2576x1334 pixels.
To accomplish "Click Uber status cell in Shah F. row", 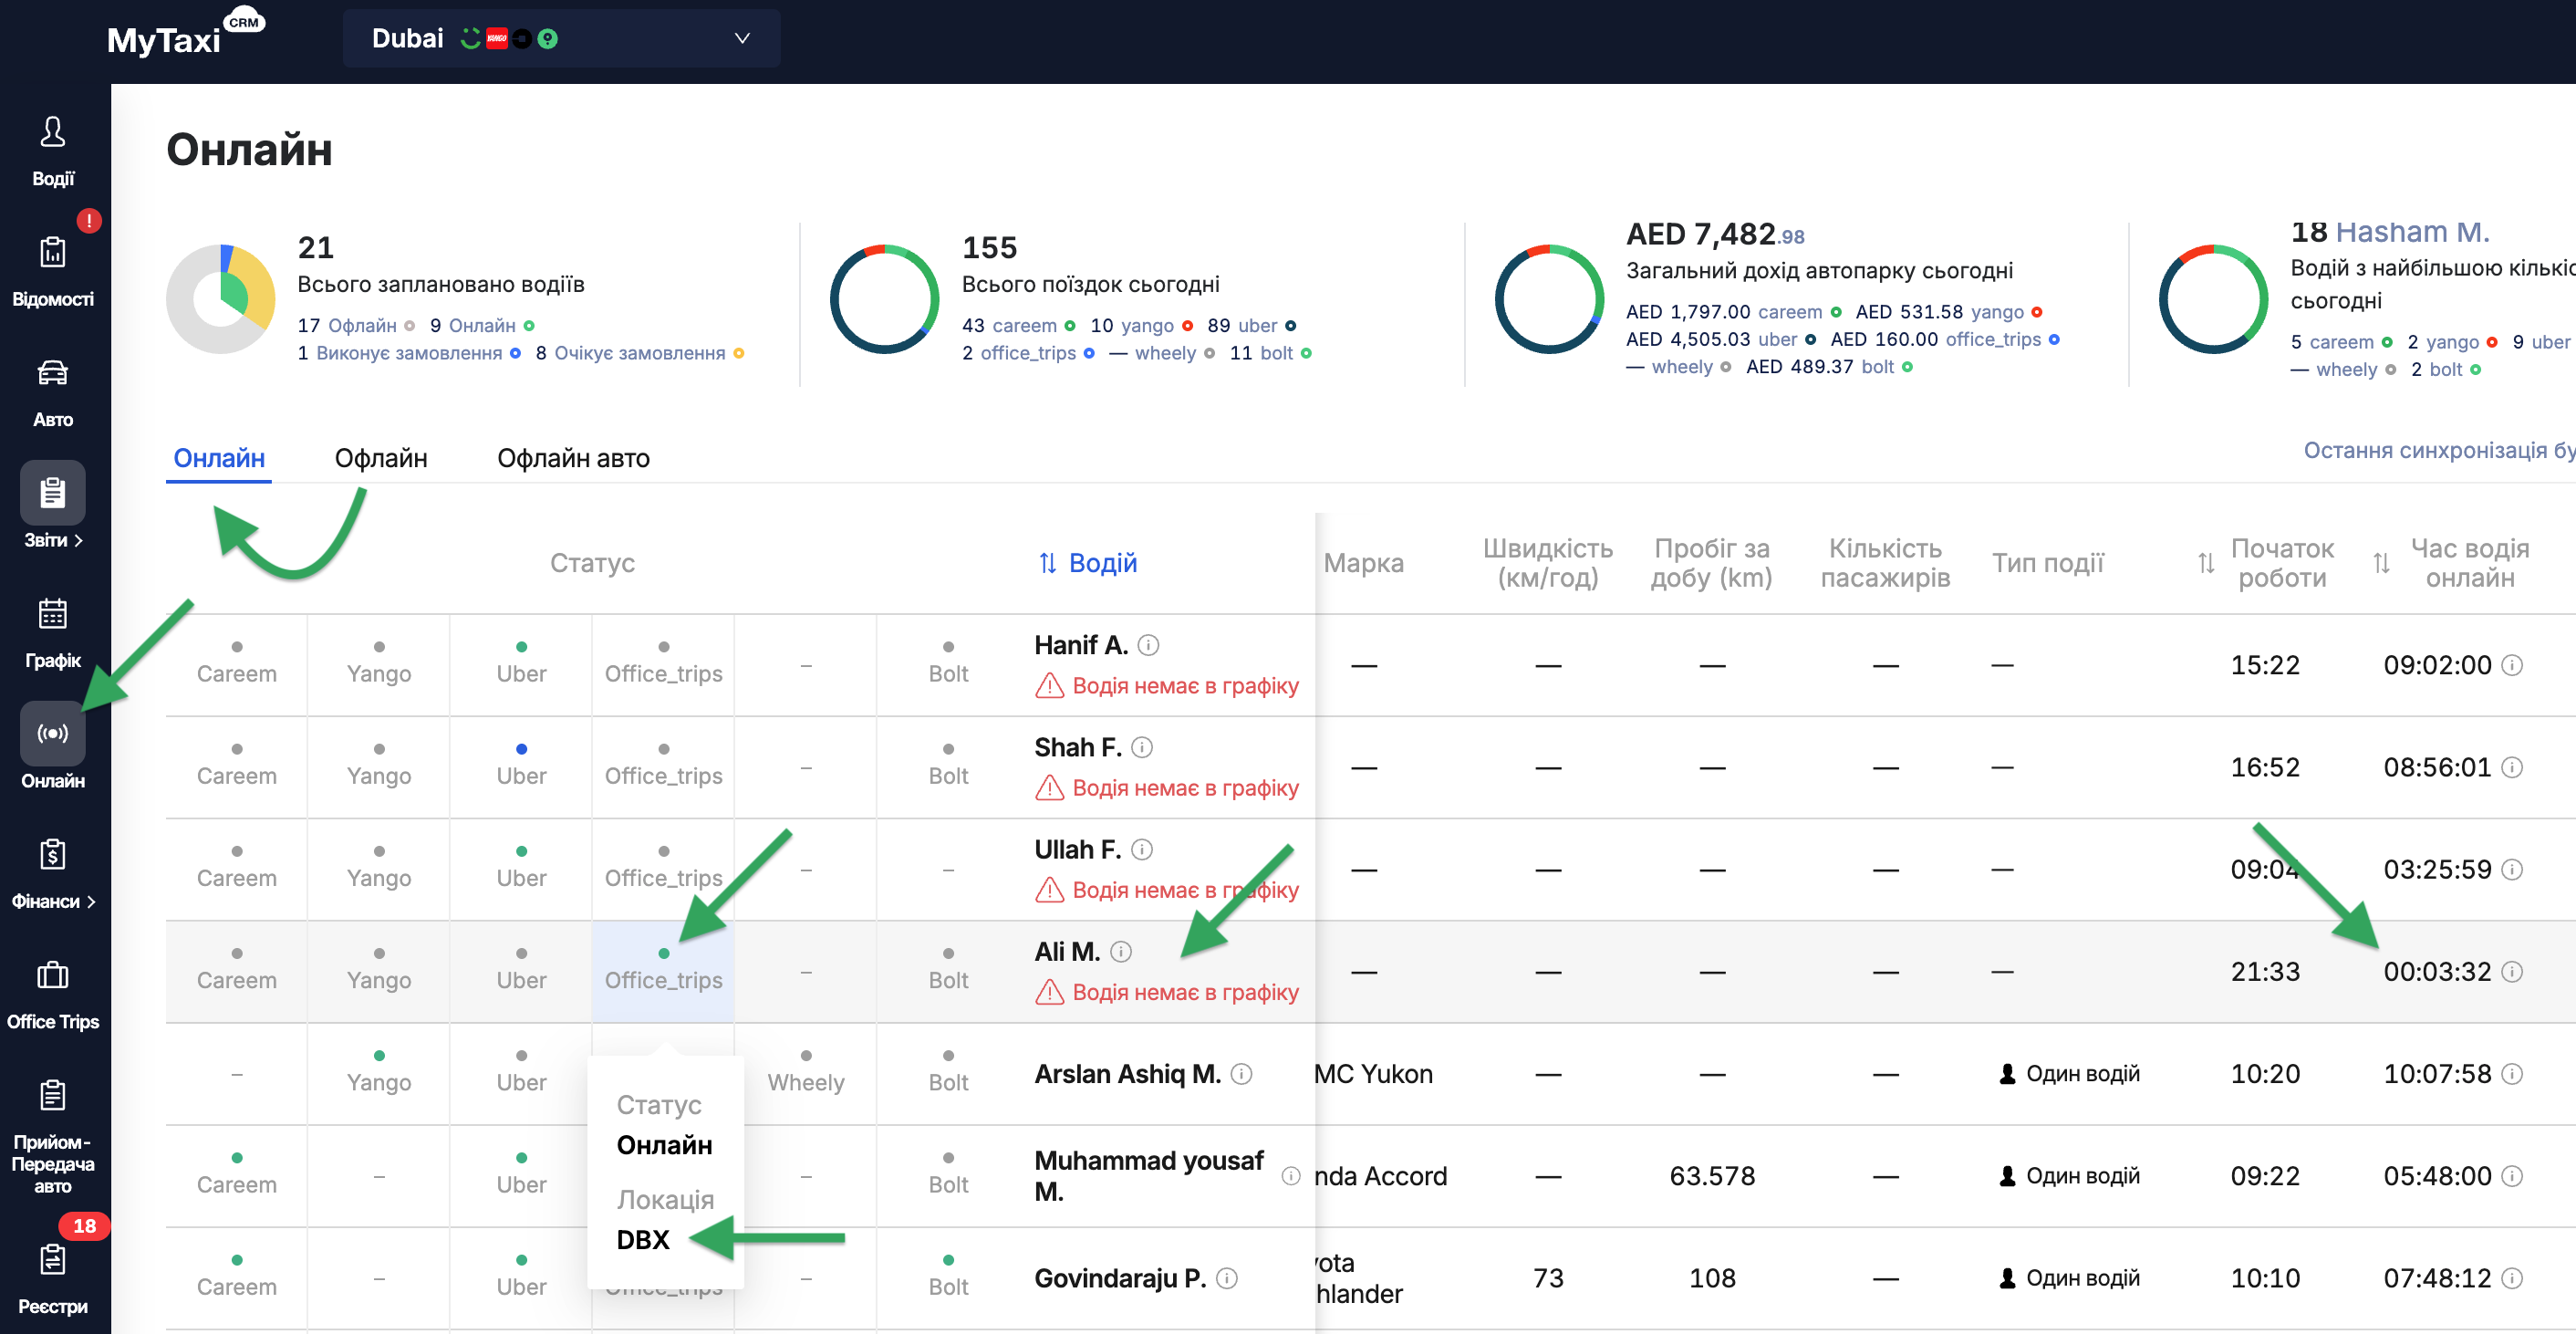I will [521, 766].
